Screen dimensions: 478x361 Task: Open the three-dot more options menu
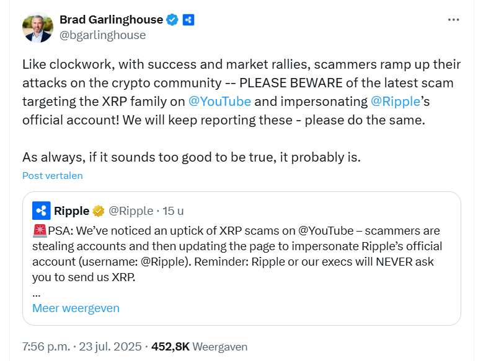point(454,20)
